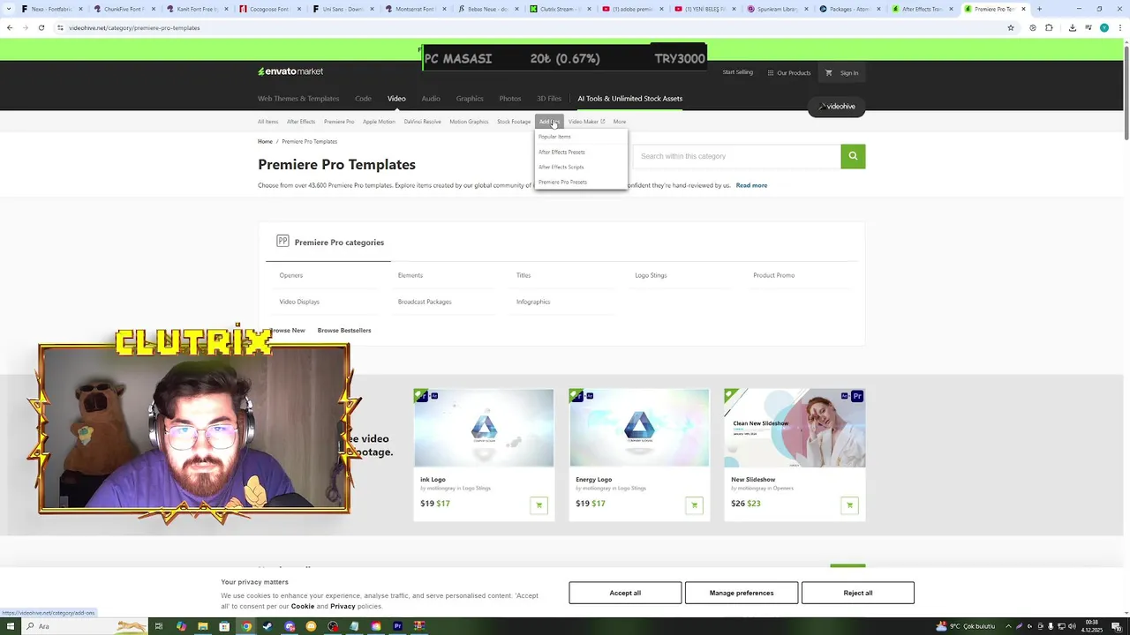Open the Videohive badge
Image resolution: width=1130 pixels, height=635 pixels.
(x=837, y=107)
